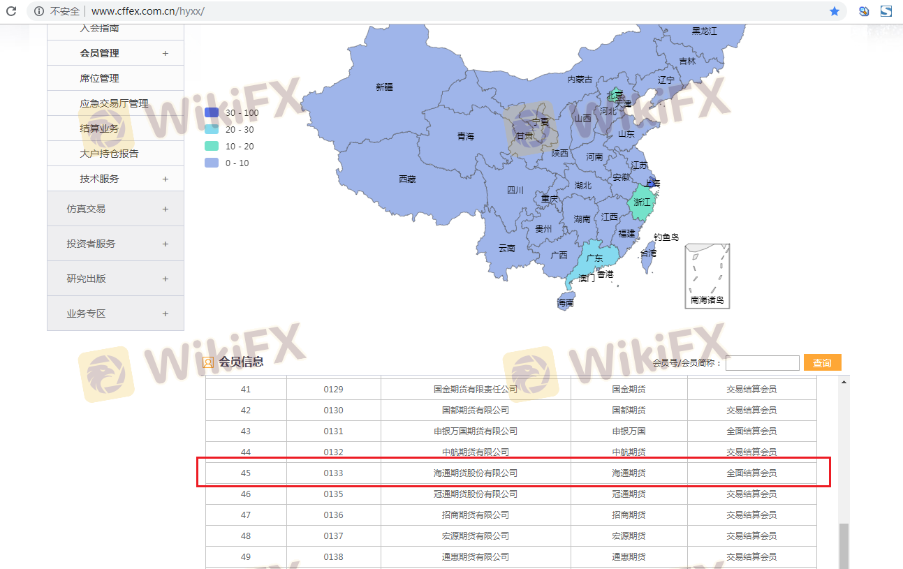
Task: Expand the 投资者服务 section
Action: (x=165, y=244)
